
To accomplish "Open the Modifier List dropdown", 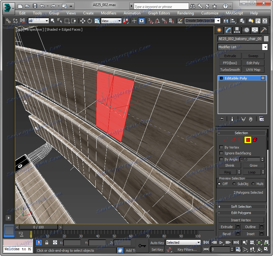I will click(265, 47).
